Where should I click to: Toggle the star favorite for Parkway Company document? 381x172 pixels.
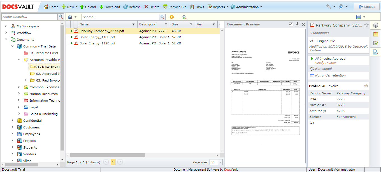[x=366, y=25]
